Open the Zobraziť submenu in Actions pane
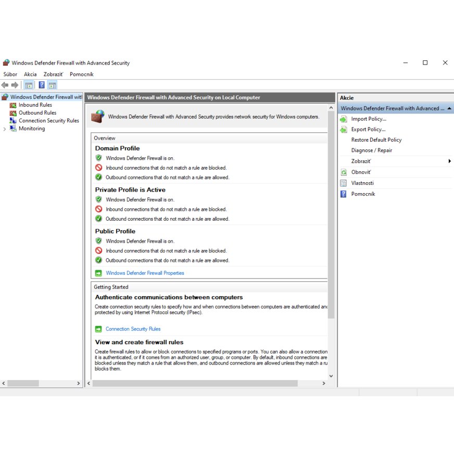 [361, 161]
